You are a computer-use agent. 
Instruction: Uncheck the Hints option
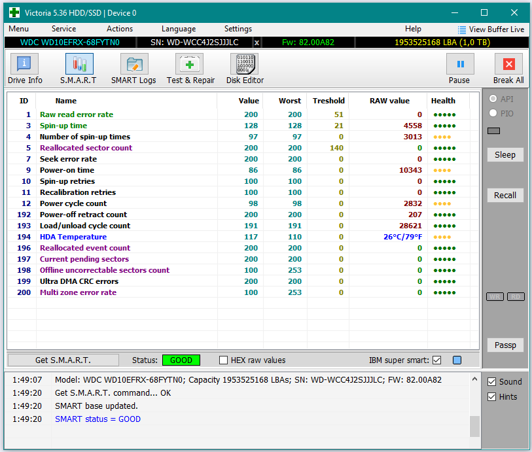492,396
